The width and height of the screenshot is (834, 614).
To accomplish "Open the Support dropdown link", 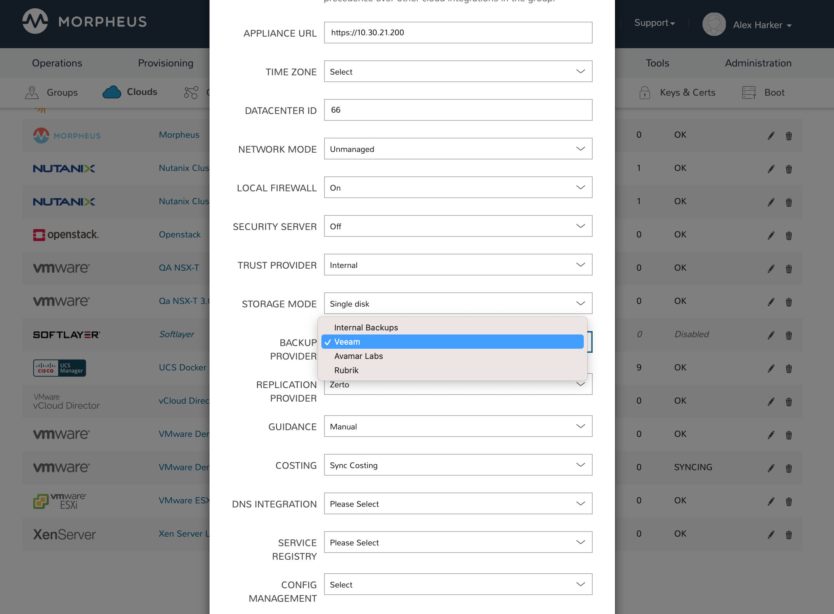I will point(654,23).
